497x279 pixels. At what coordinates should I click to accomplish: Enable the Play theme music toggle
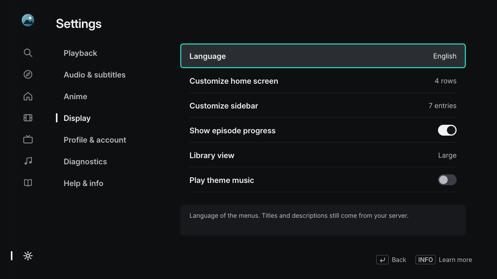pyautogui.click(x=447, y=180)
